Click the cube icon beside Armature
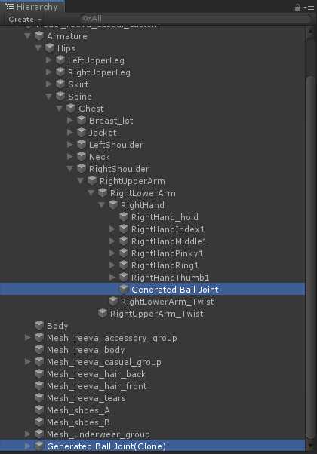 39,36
